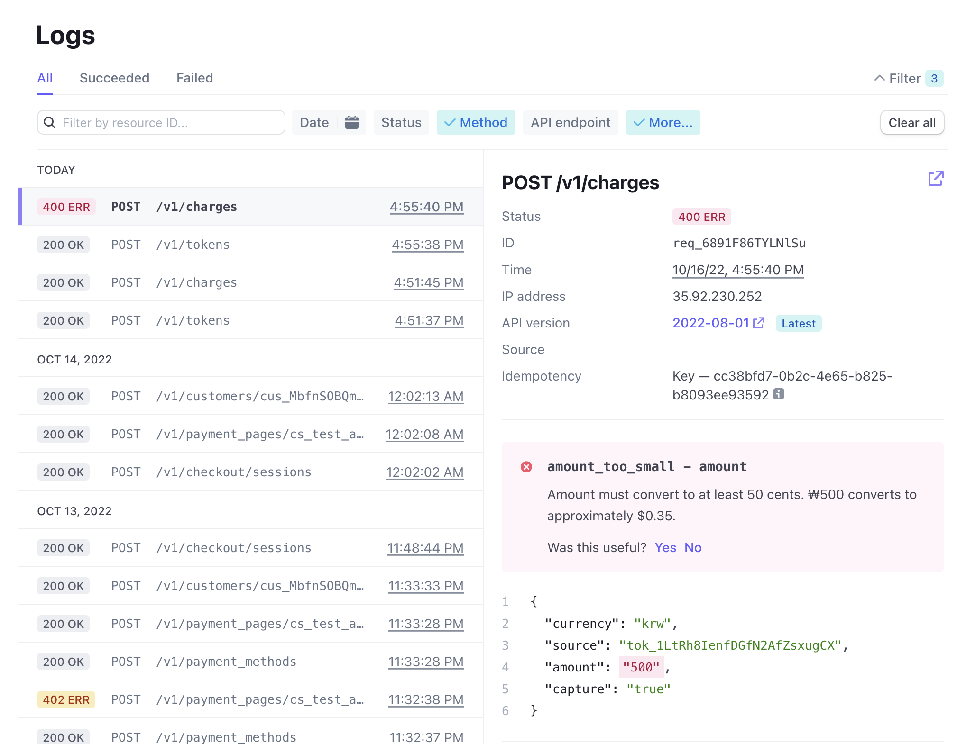Click the external link icon beside 2022-08-01

click(x=759, y=323)
